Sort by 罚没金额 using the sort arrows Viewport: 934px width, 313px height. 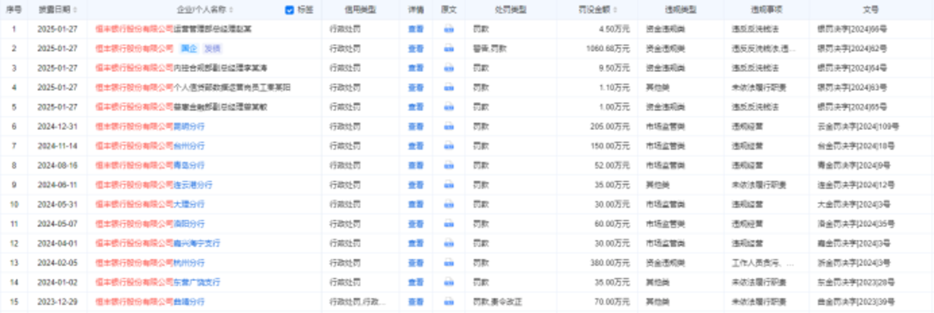(615, 10)
